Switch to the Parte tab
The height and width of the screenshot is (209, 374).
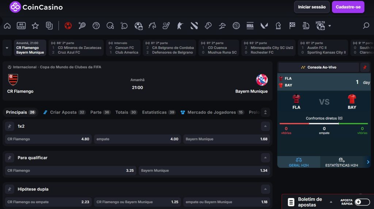pyautogui.click(x=100, y=112)
